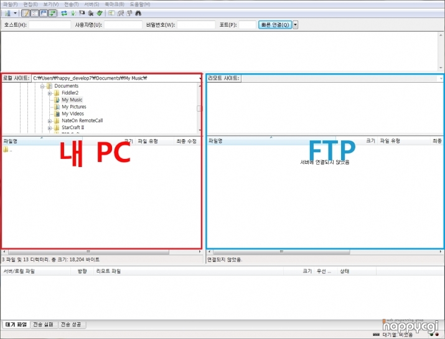Click the 리모트 사이트 path field
This screenshot has width=445, height=339.
[x=342, y=78]
